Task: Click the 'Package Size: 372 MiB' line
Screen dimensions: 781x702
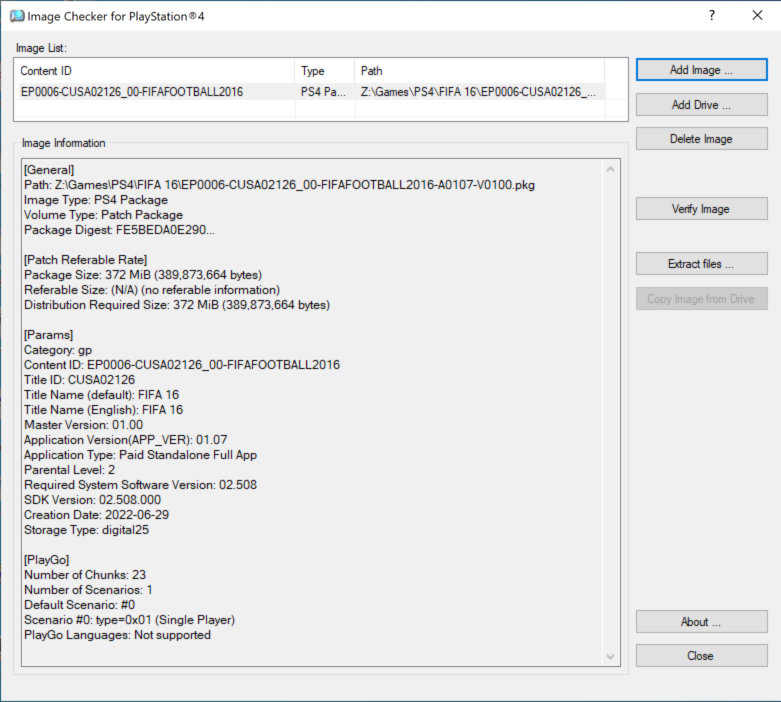Action: pos(143,275)
